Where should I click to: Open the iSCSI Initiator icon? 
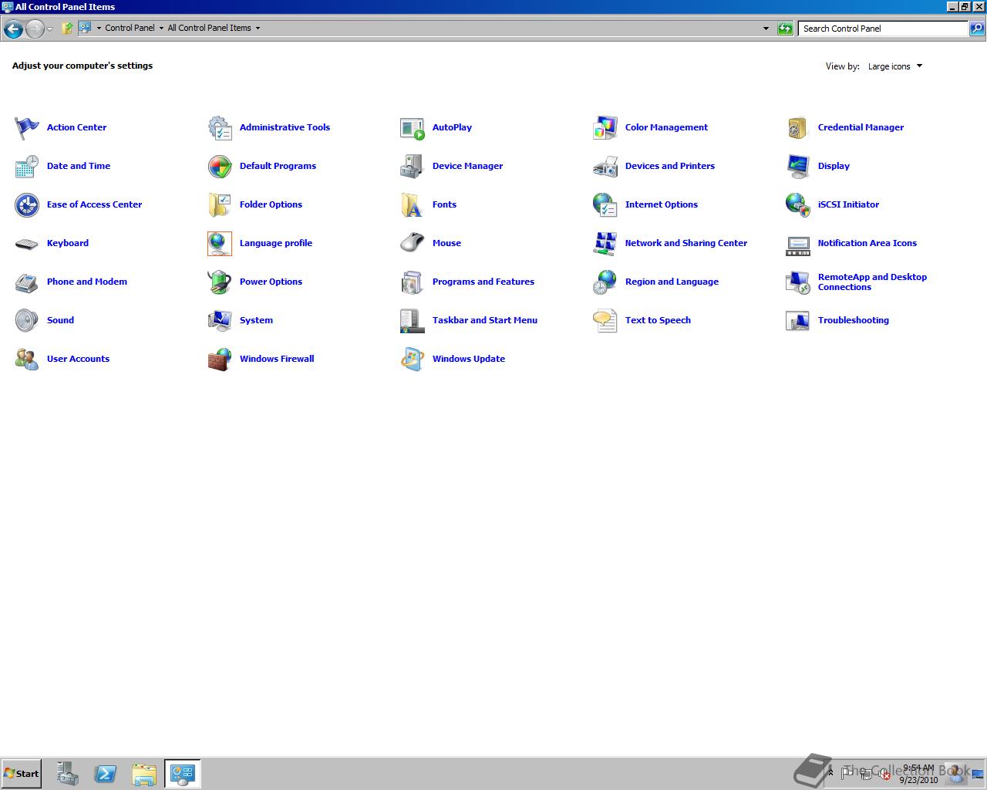click(798, 205)
